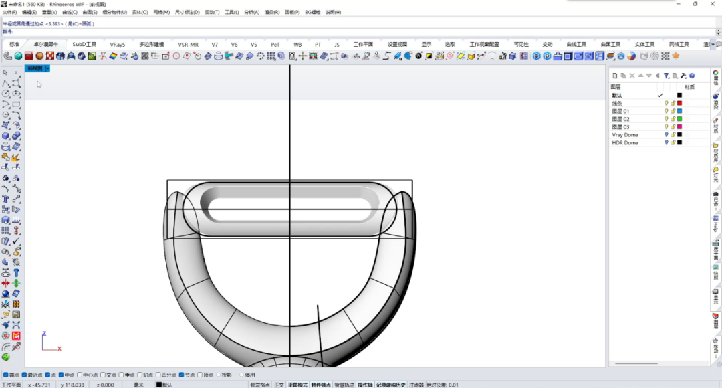Move layer down with the down arrow
This screenshot has height=388, width=722.
(648, 76)
